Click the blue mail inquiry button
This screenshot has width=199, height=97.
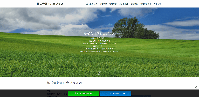pyautogui.click(x=116, y=93)
